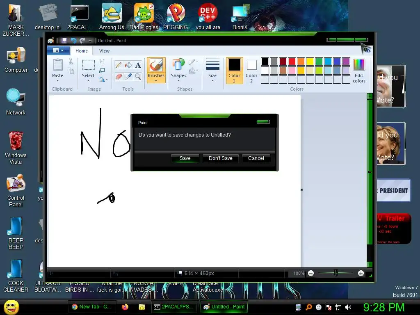Click the Cancel button in dialog
420x315 pixels.
coord(256,158)
